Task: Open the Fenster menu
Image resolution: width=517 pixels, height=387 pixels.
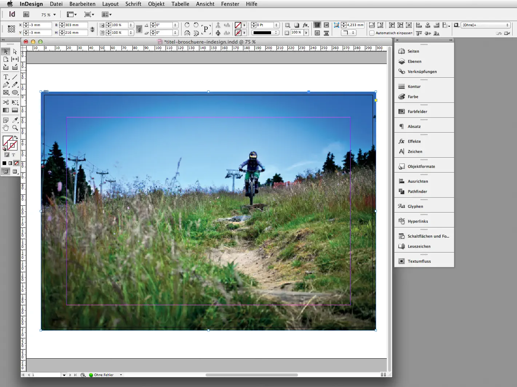Action: coord(230,4)
